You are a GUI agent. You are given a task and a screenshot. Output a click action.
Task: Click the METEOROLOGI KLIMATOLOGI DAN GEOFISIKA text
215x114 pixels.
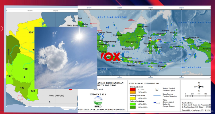(x=101, y=110)
